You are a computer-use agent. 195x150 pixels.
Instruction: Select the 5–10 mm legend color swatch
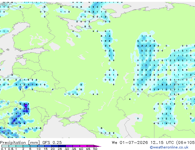[34, 146]
